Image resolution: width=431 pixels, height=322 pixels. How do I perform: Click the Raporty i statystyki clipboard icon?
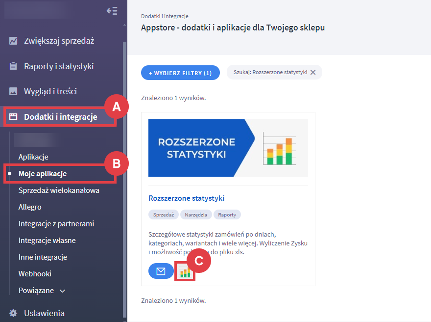(x=14, y=66)
